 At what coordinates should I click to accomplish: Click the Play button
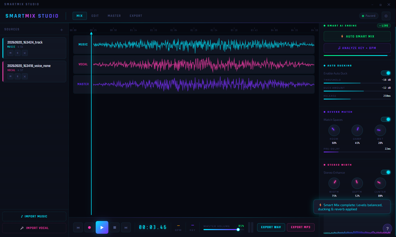click(x=102, y=227)
